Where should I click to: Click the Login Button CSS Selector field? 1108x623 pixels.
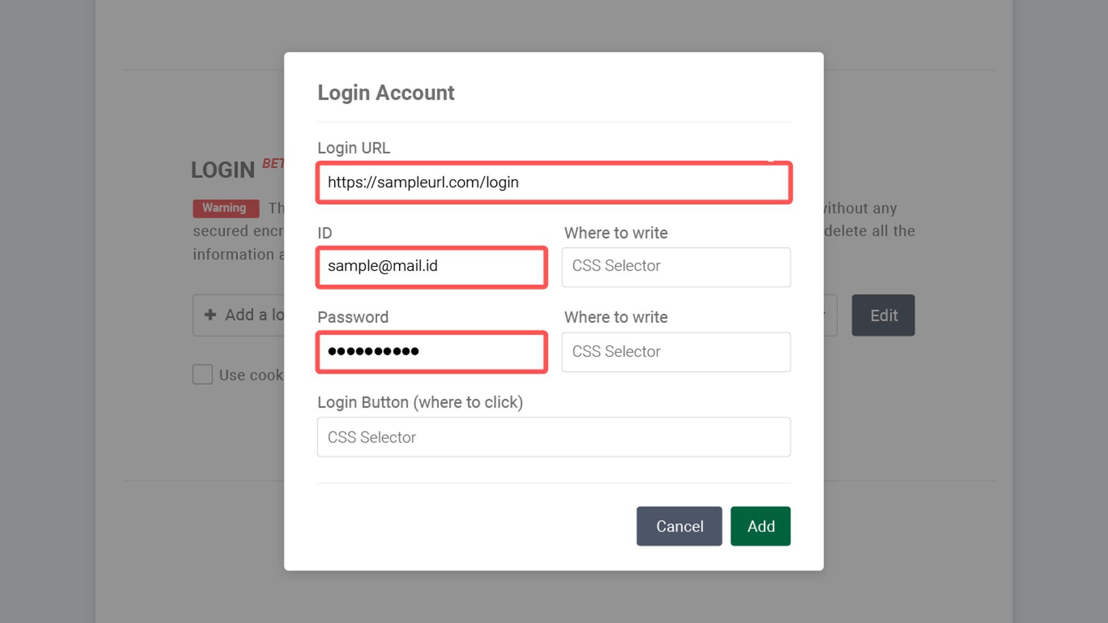pos(553,437)
